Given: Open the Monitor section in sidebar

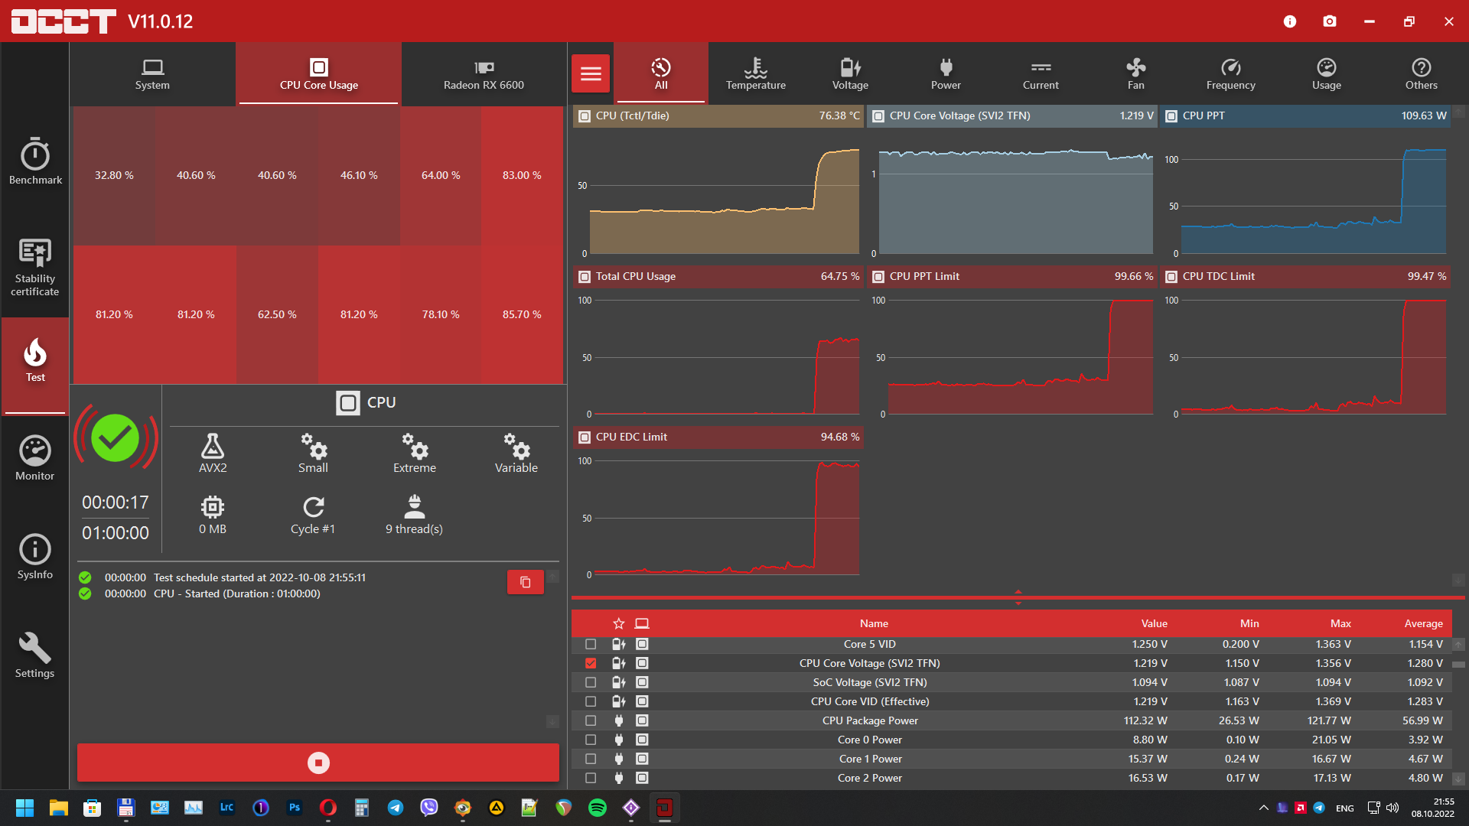Looking at the screenshot, I should click(35, 458).
